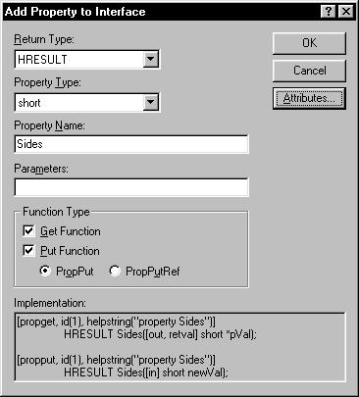Click the 'short' value in Property Type

click(29, 103)
